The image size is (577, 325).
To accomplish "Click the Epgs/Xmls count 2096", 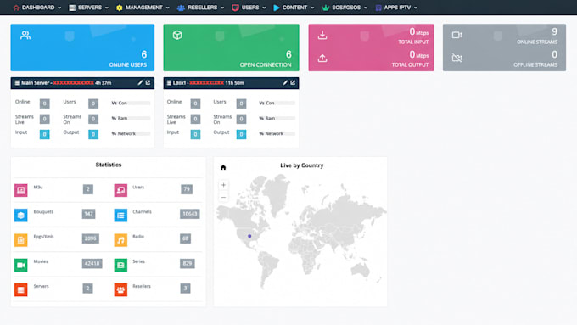I will (91, 238).
